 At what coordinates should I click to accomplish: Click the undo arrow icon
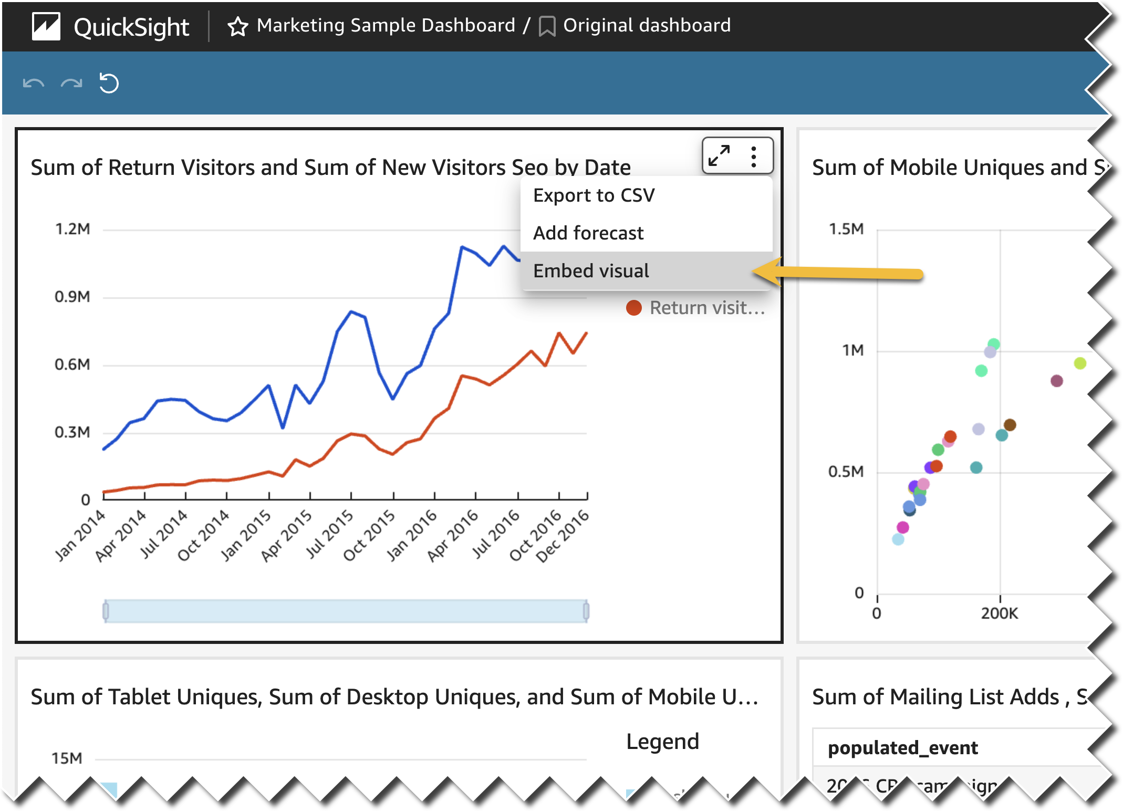tap(34, 84)
